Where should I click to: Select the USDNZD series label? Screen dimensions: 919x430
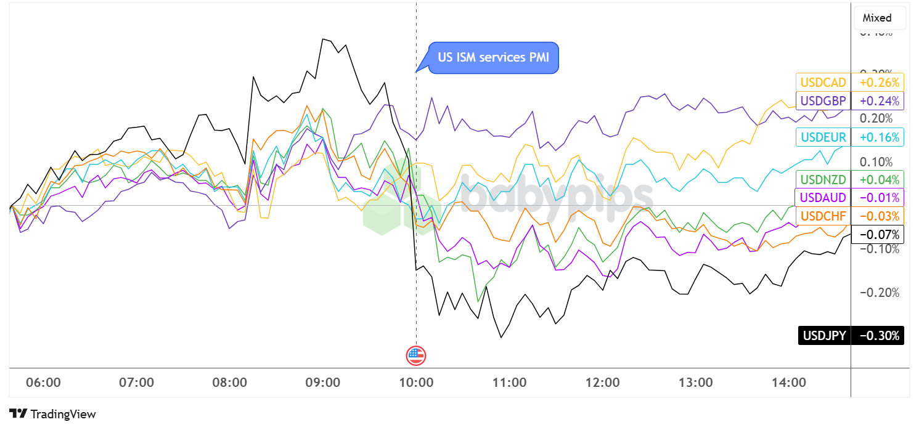(823, 179)
